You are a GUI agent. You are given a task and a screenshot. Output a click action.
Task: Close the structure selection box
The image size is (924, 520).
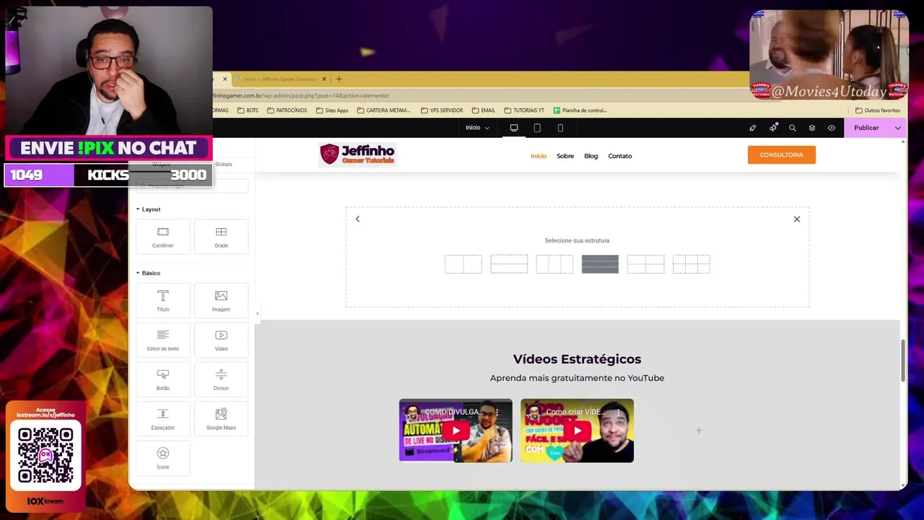click(797, 219)
